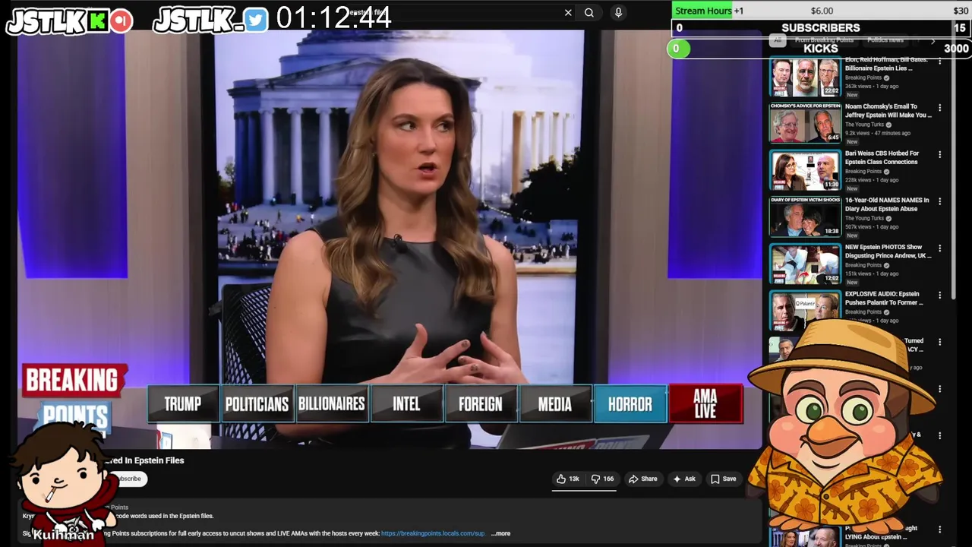Click the KICKS goal progress bar

[x=820, y=49]
